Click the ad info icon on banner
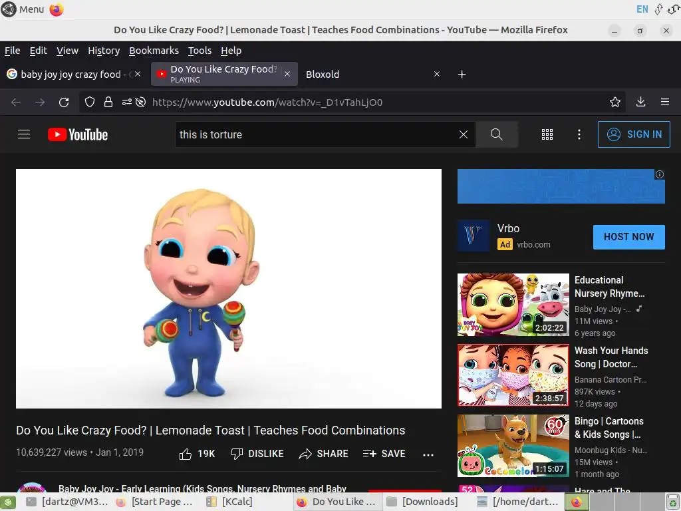 pos(659,175)
